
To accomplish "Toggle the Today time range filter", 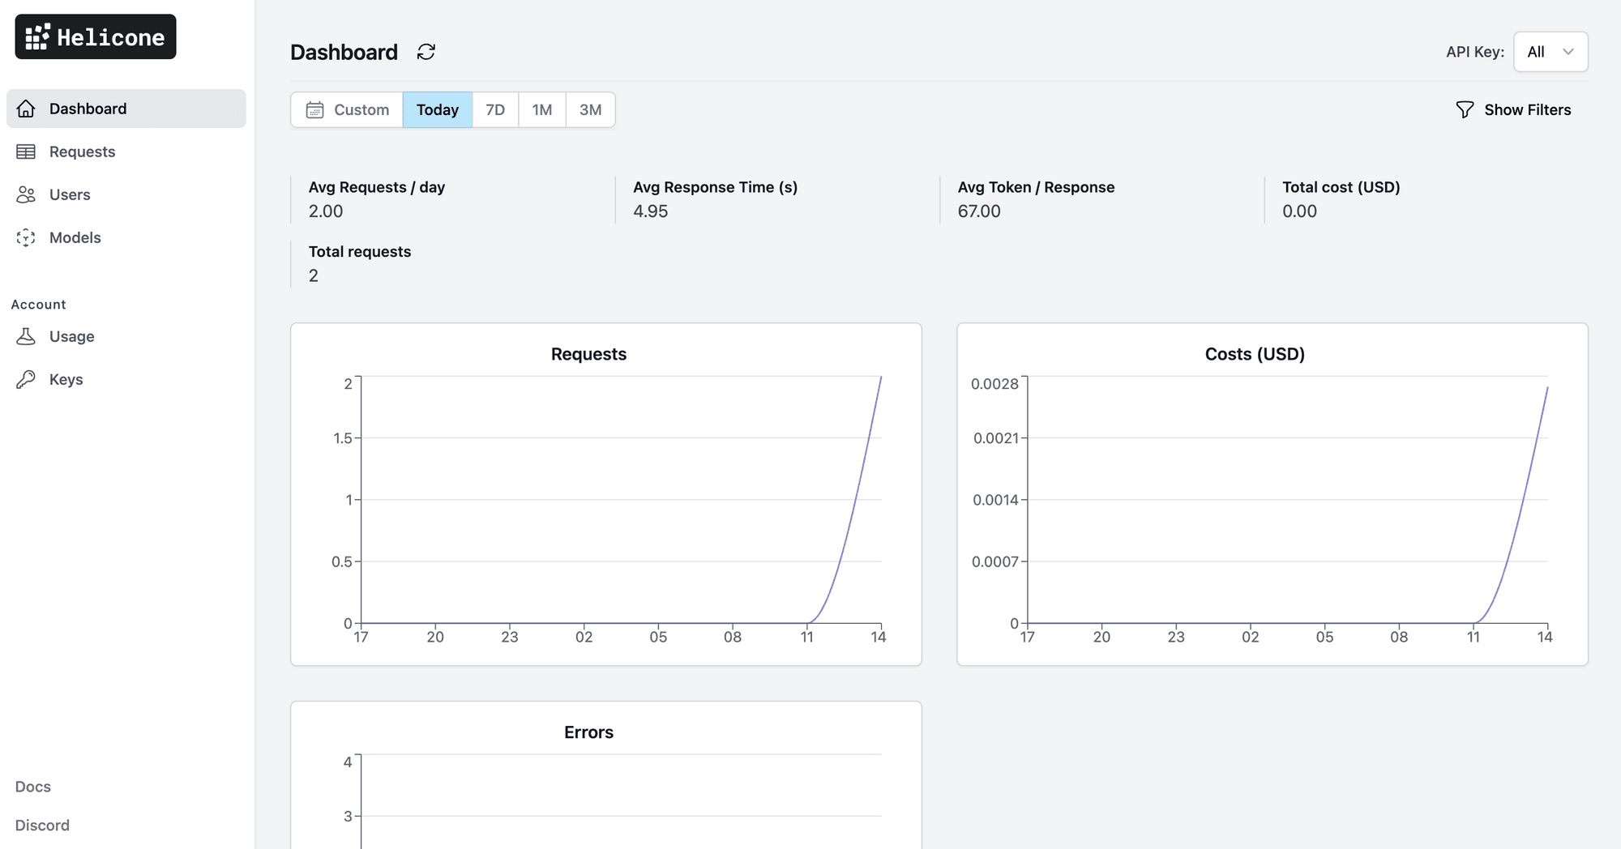I will (437, 109).
